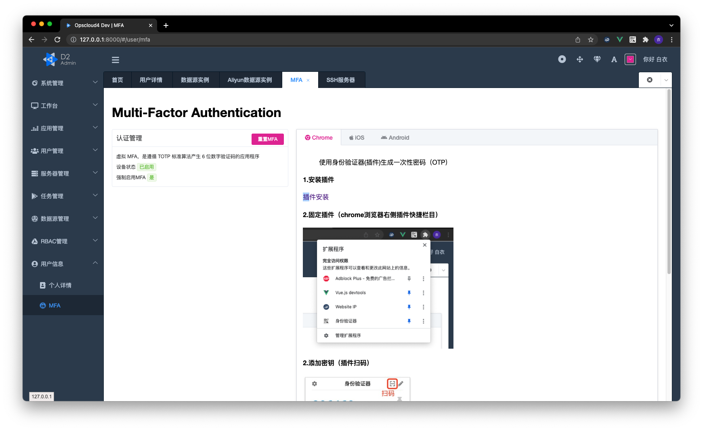Switch to the 用户详情 page tab
Viewport: 703px width, 431px height.
151,80
